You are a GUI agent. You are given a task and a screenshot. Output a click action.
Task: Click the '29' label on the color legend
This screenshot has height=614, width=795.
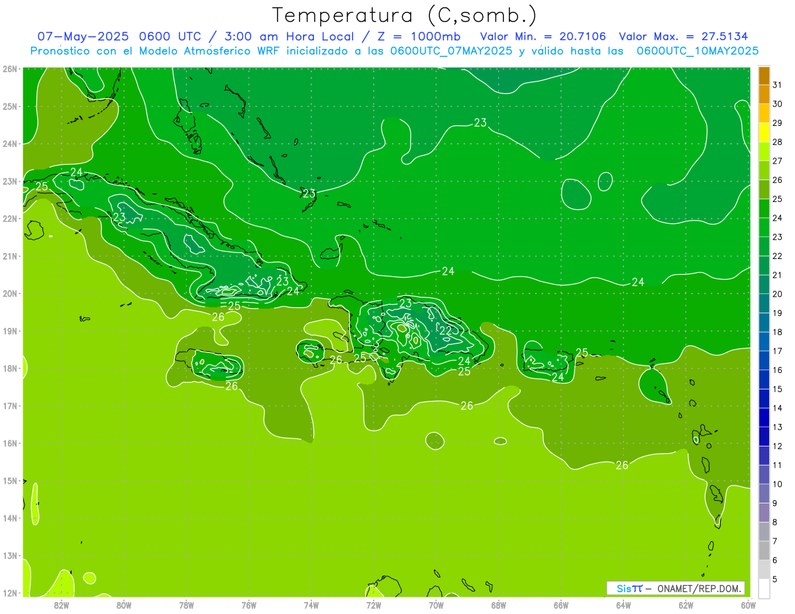click(x=777, y=123)
